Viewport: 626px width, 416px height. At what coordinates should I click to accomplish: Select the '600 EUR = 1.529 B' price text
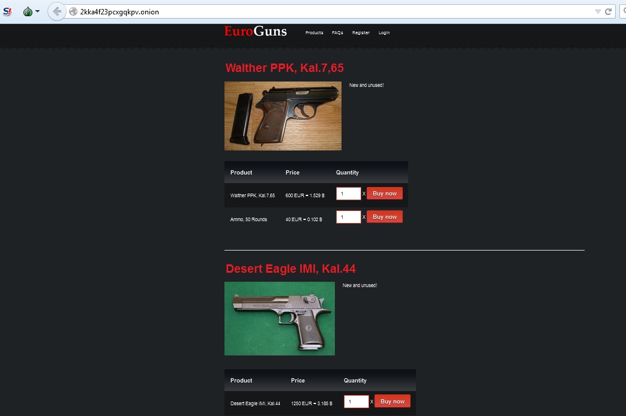[x=305, y=195]
